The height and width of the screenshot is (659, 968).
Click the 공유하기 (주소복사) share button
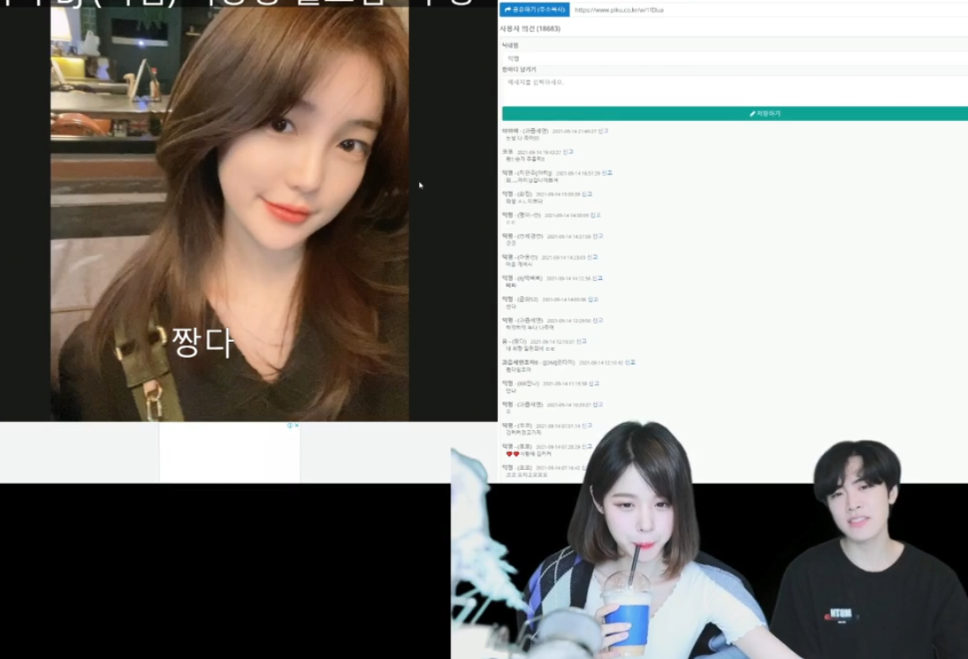[x=535, y=10]
